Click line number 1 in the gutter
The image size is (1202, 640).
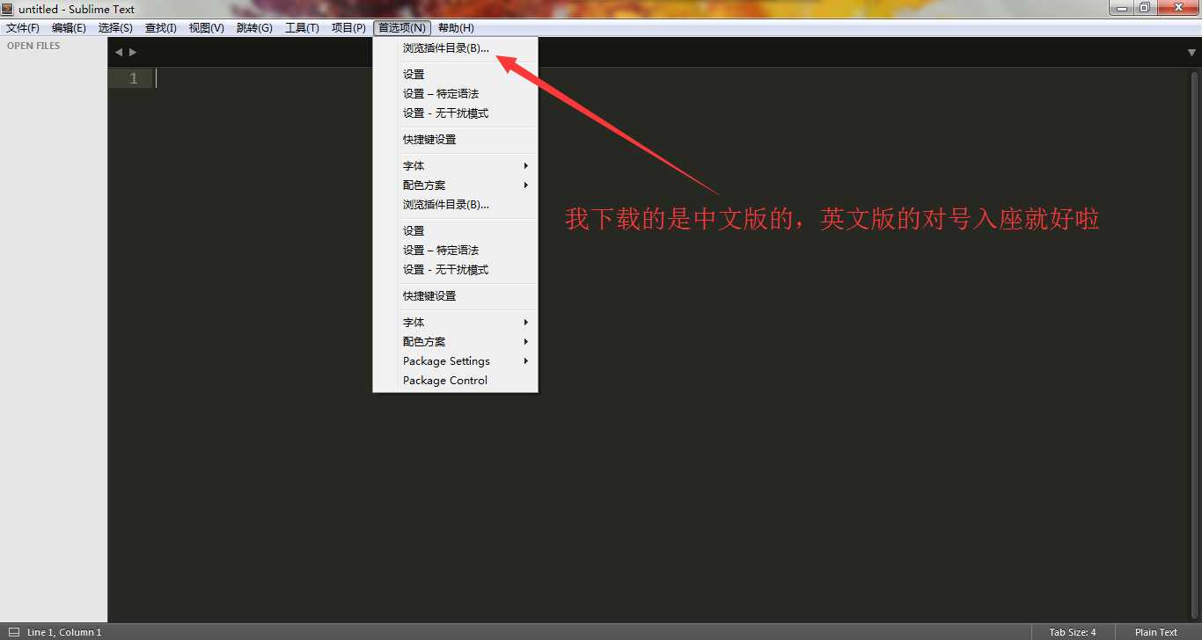click(x=134, y=78)
